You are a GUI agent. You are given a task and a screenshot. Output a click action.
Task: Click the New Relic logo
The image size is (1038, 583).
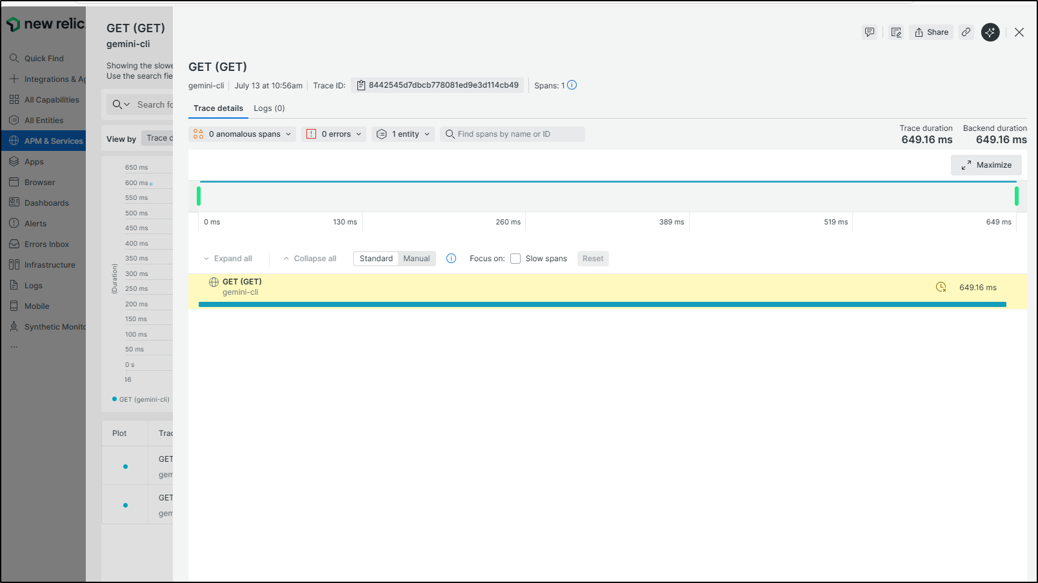click(45, 24)
